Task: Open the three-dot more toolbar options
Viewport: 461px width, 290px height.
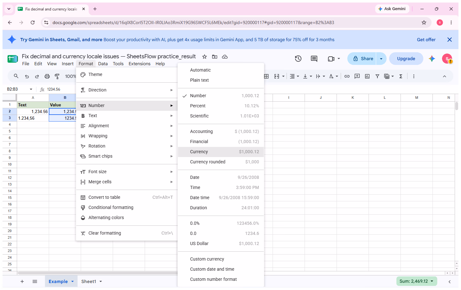Action: (414, 76)
